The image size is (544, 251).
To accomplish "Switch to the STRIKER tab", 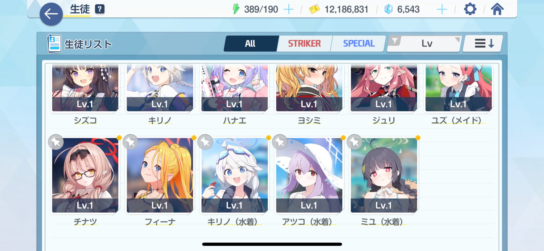I will coord(304,43).
